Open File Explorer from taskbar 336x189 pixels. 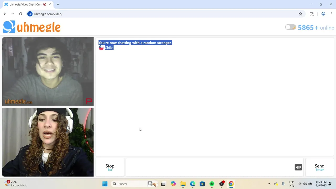point(183,184)
